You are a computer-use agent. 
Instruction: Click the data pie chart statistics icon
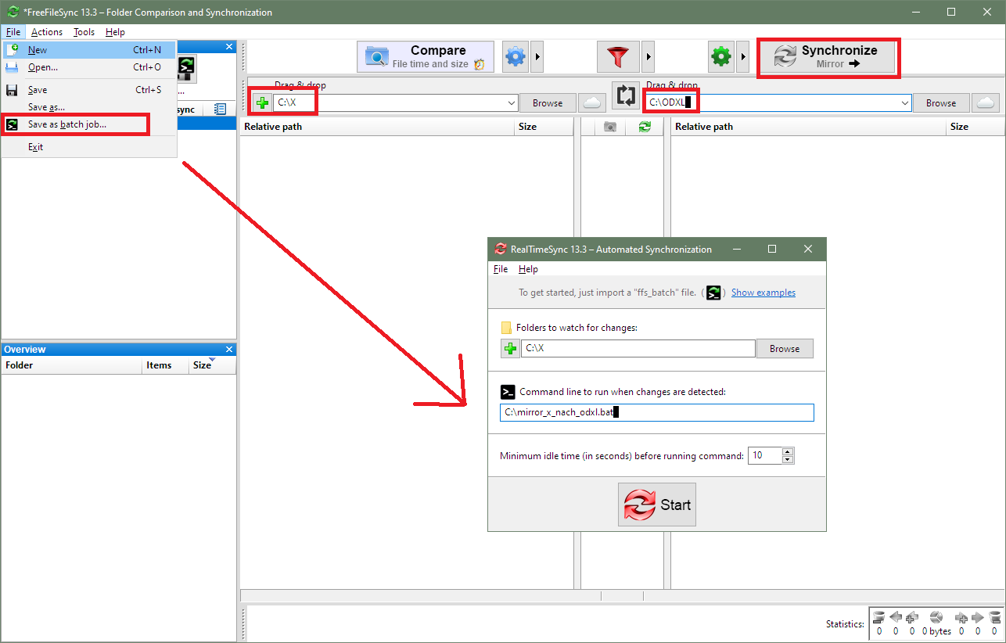(x=936, y=618)
